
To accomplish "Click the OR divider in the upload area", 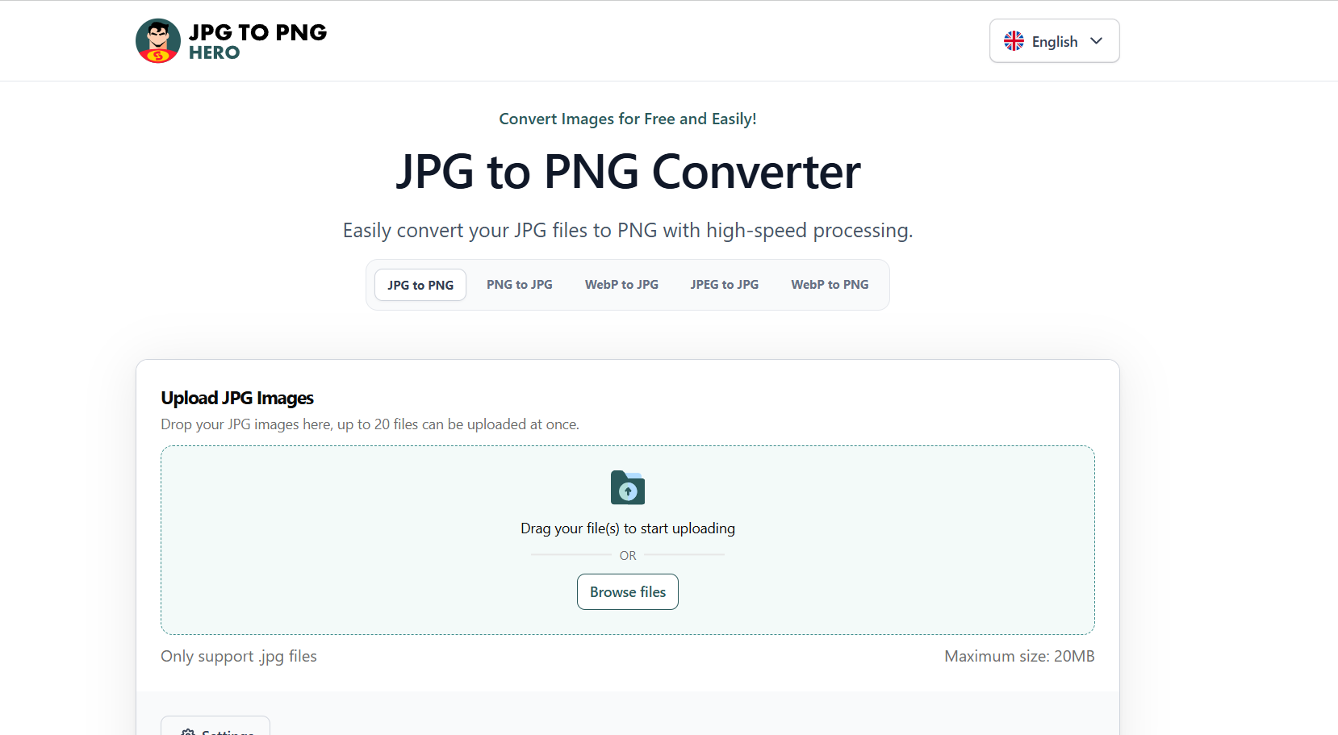I will (x=628, y=555).
